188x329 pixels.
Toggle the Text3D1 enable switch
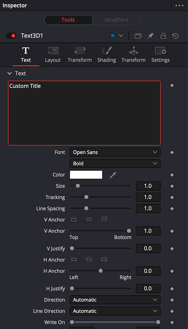pyautogui.click(x=11, y=36)
